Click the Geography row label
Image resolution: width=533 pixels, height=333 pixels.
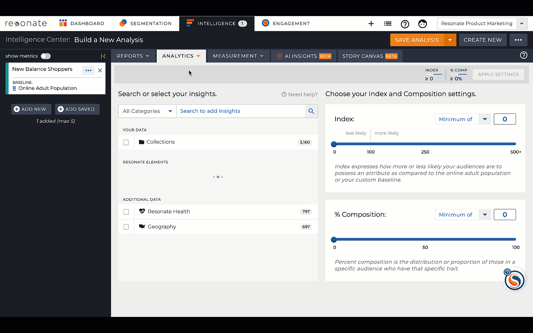[162, 227]
